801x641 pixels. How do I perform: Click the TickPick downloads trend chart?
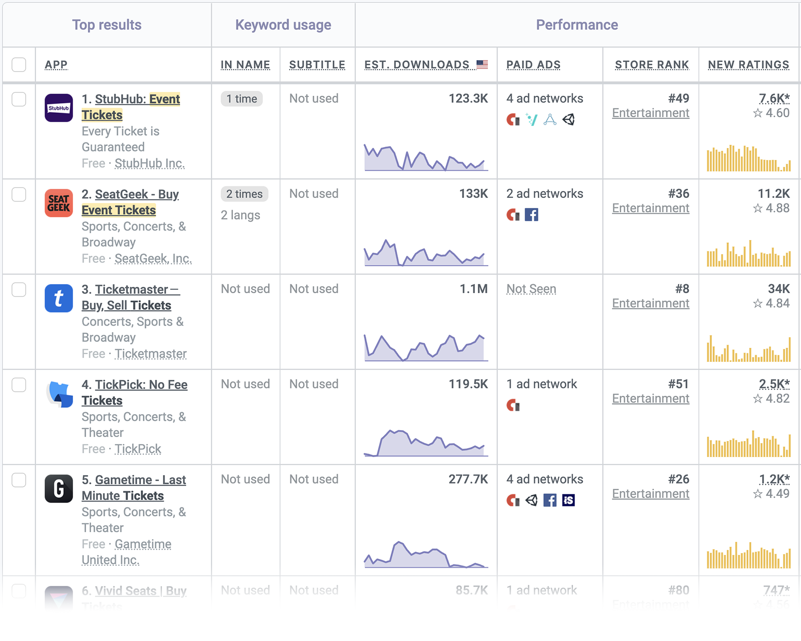click(x=426, y=443)
